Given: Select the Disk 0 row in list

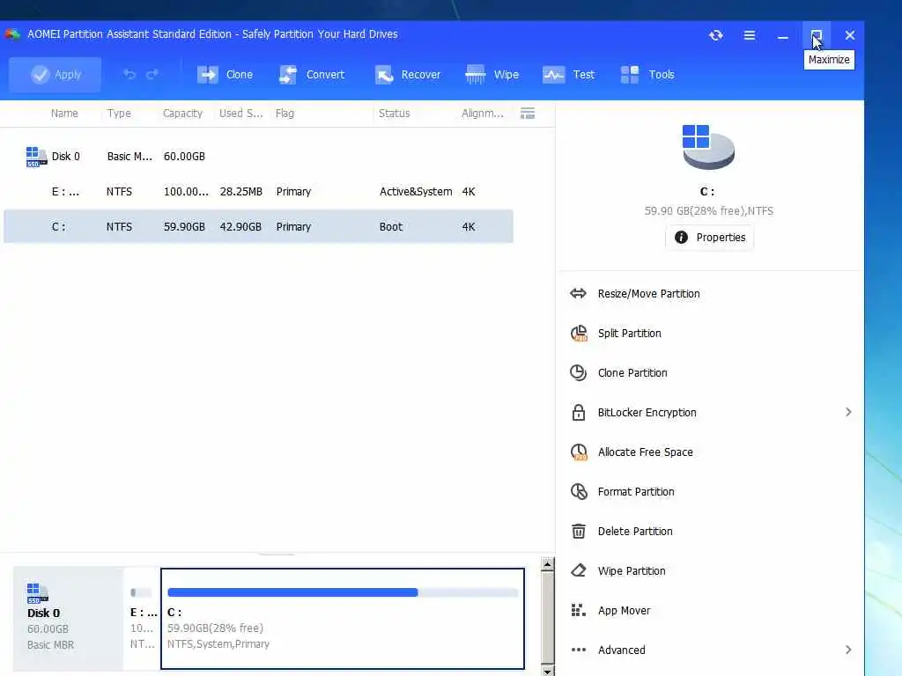Looking at the screenshot, I should [258, 157].
